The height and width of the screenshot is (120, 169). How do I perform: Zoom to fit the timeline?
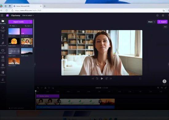coord(166,88)
